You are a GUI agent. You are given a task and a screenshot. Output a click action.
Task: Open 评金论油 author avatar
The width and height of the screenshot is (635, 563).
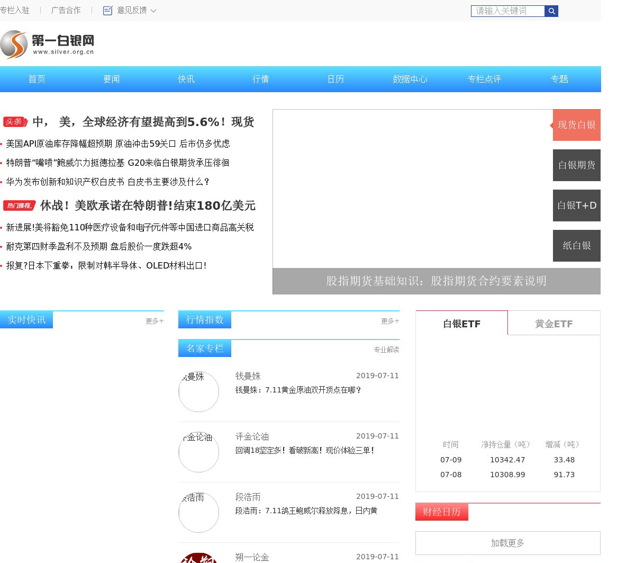(198, 452)
